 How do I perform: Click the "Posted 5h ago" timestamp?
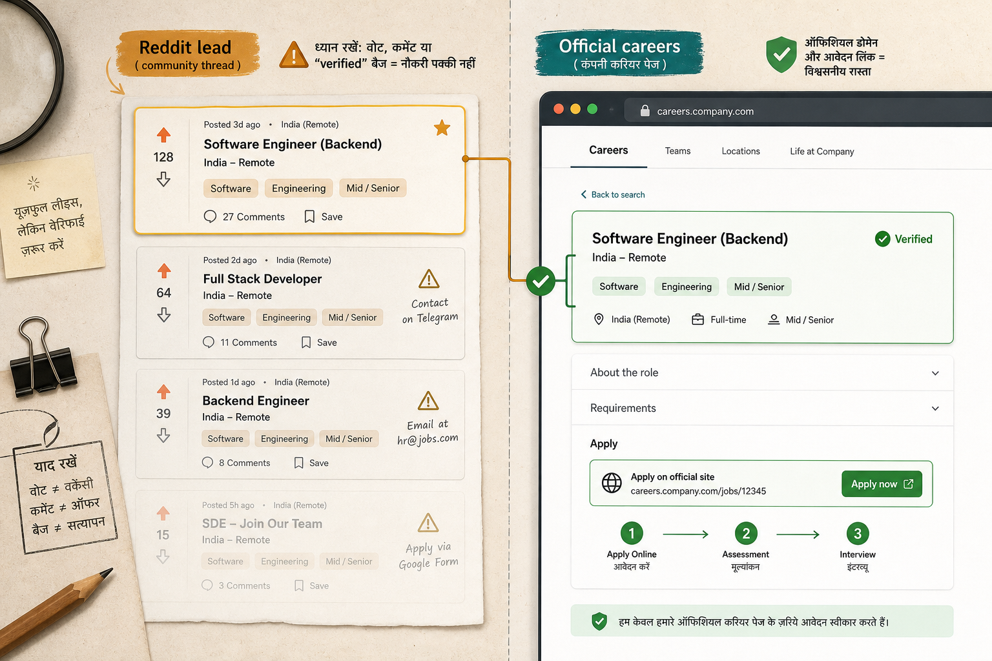(x=228, y=505)
